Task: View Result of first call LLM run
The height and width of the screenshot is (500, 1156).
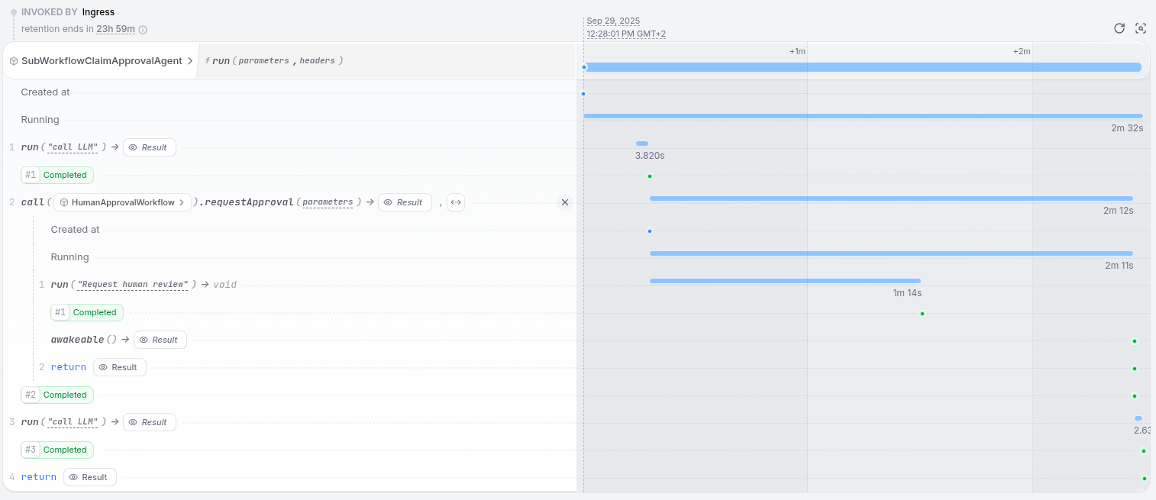Action: click(150, 147)
